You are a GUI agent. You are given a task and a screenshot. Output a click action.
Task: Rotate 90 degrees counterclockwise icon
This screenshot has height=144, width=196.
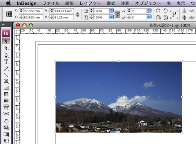pos(165,11)
